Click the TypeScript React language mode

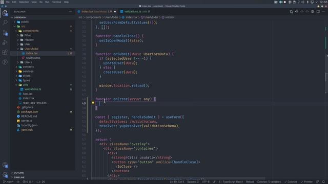tap(233, 182)
